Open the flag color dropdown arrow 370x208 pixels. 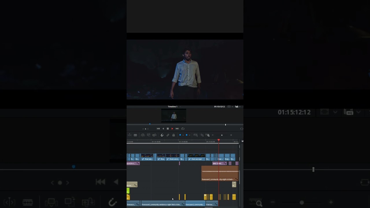pyautogui.click(x=183, y=135)
